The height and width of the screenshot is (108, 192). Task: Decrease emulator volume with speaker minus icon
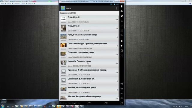click(122, 46)
